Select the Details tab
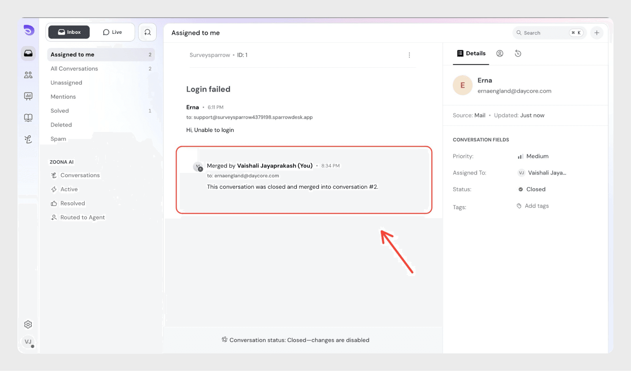 click(471, 54)
